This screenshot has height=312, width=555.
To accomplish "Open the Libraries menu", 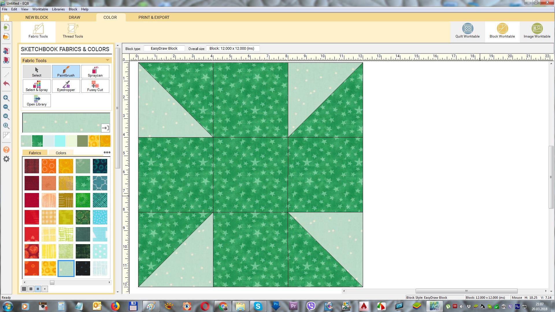I will tap(58, 9).
